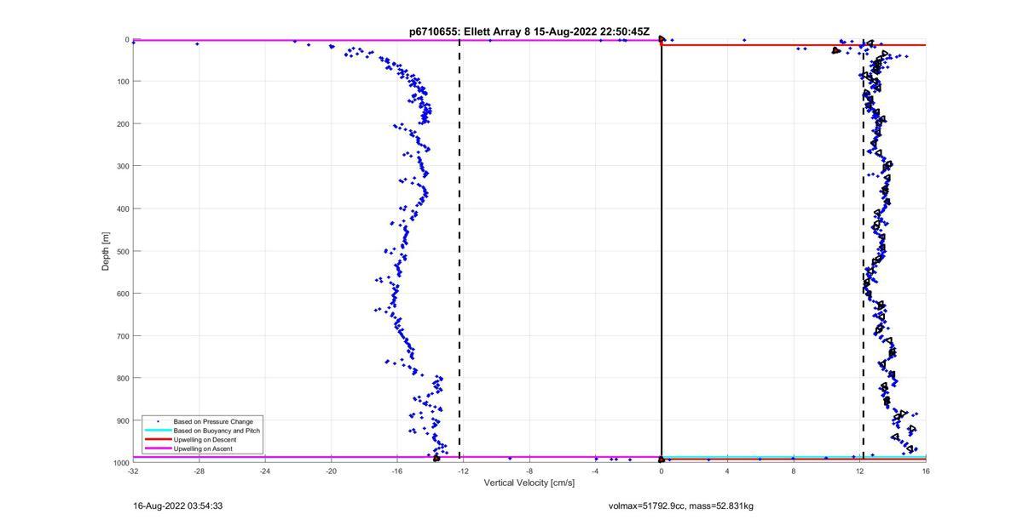Click the magenta line sample in legend
This screenshot has width=1023, height=520.
158,449
